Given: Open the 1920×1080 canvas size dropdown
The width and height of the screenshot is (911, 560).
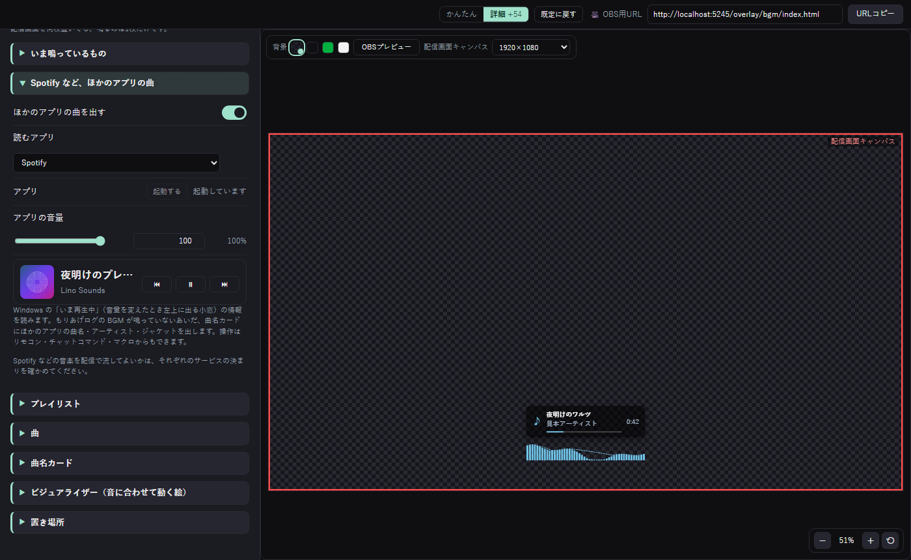Looking at the screenshot, I should [531, 48].
